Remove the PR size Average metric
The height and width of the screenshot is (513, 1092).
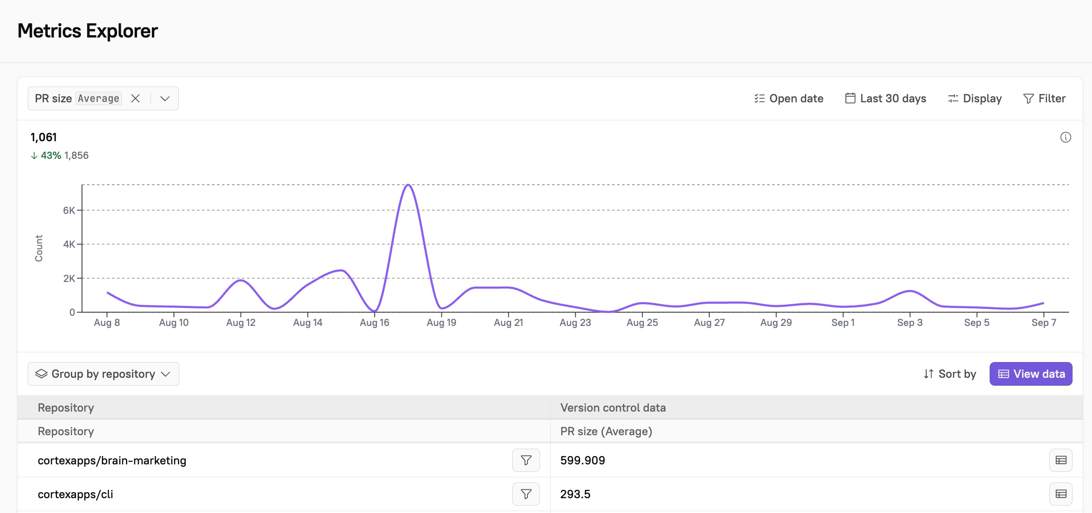click(136, 98)
